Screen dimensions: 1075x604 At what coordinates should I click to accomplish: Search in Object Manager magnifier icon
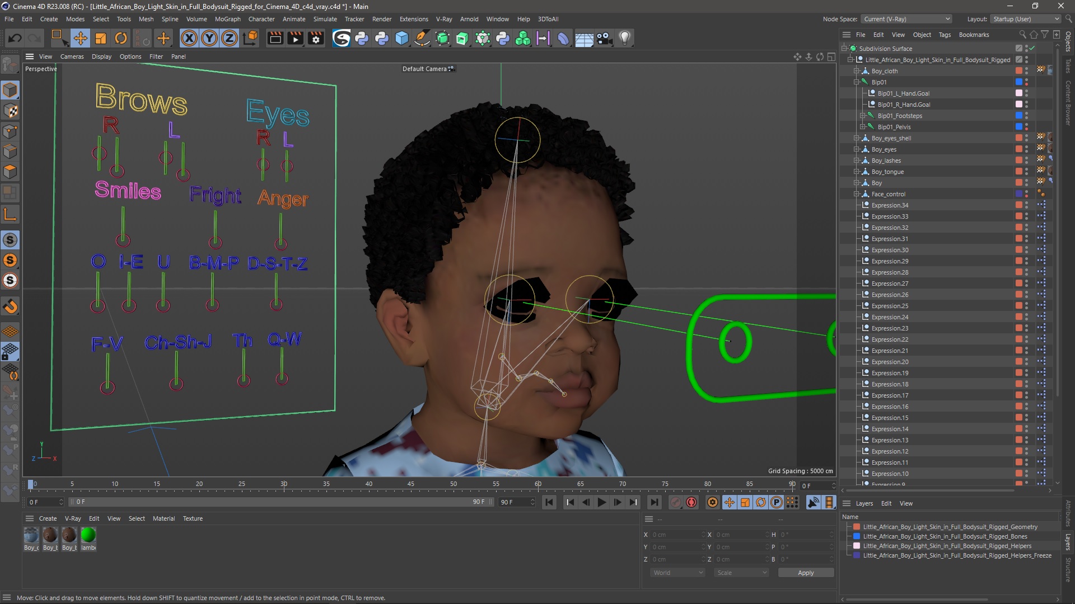click(1022, 35)
